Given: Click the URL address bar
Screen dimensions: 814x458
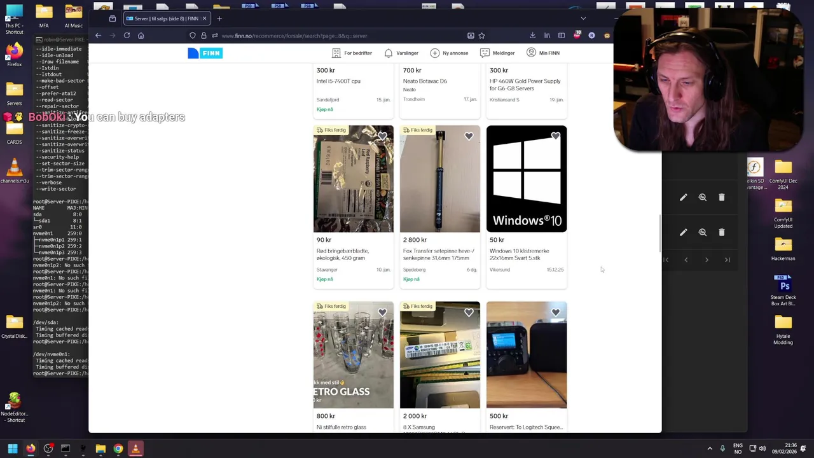Looking at the screenshot, I should [x=337, y=36].
